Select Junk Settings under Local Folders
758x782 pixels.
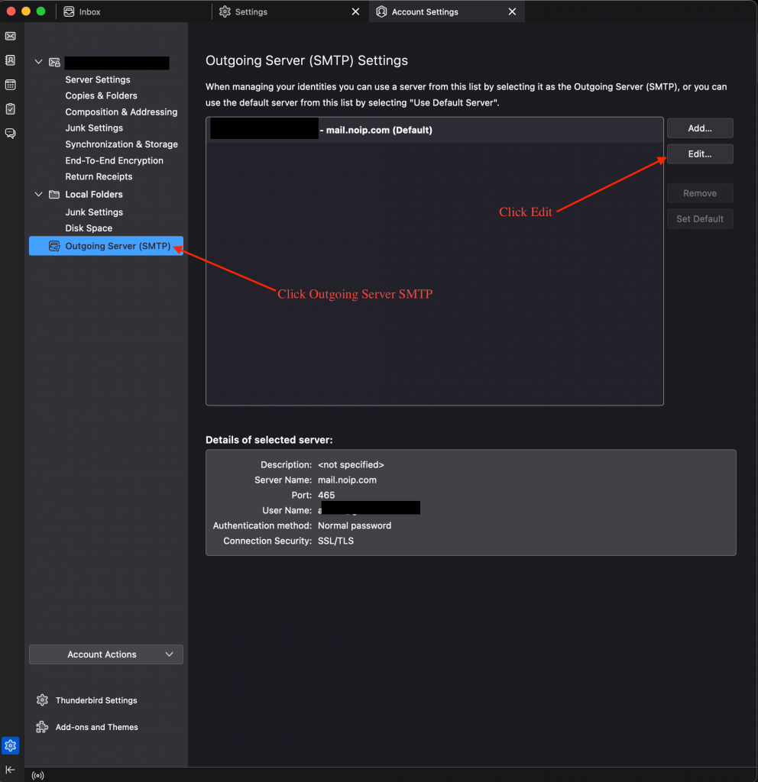(x=94, y=212)
